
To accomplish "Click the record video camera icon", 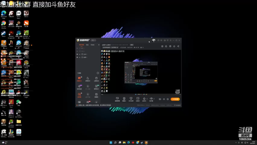I will 160,99.
